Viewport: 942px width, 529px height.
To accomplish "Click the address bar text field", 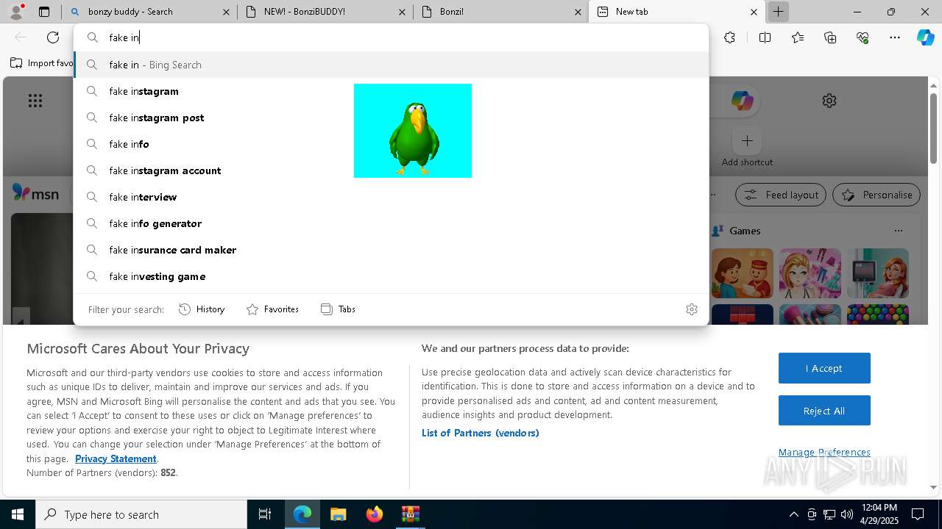I will [391, 37].
